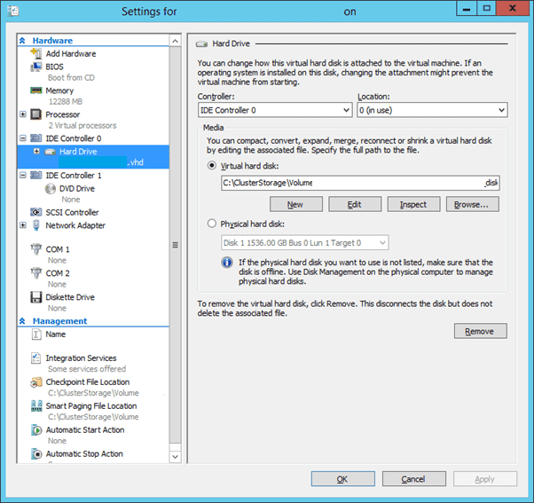Image resolution: width=534 pixels, height=503 pixels.
Task: Open the physical disk selection dropdown
Action: tap(305, 243)
